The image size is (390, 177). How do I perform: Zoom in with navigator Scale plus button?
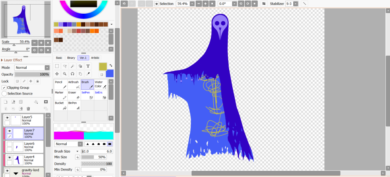pyautogui.click(x=41, y=43)
